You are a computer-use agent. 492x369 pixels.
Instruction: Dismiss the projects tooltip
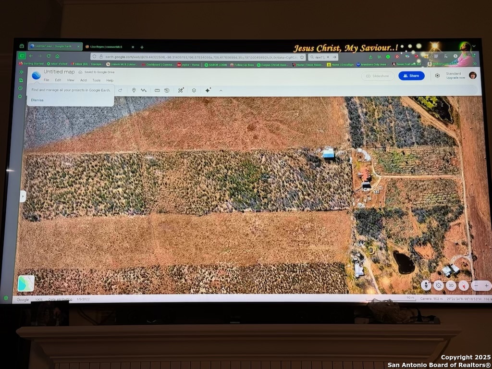tap(37, 100)
